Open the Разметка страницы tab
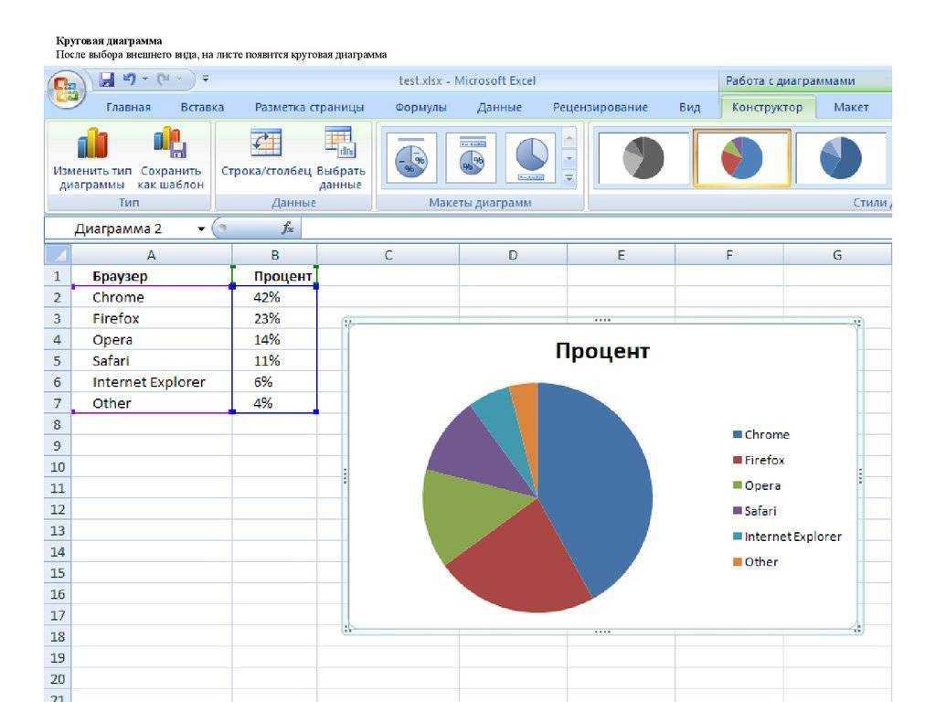 [309, 108]
